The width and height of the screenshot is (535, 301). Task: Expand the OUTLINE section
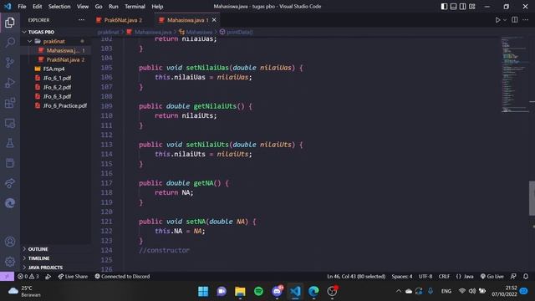(38, 249)
